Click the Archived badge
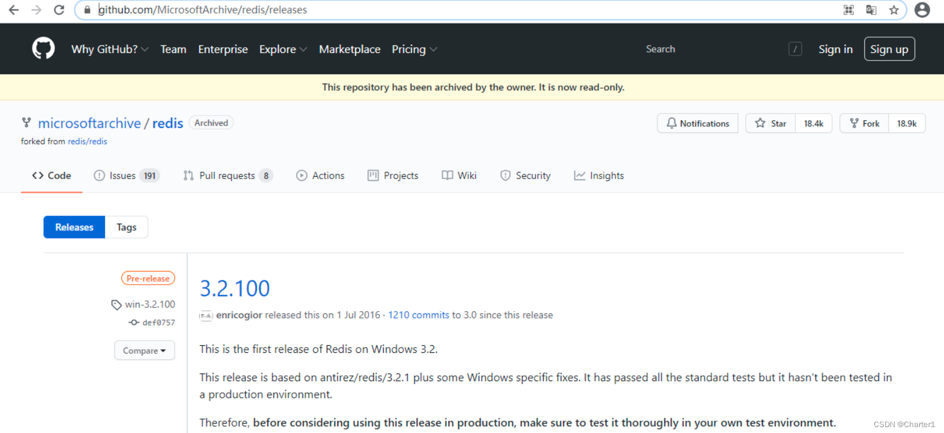 pyautogui.click(x=211, y=123)
